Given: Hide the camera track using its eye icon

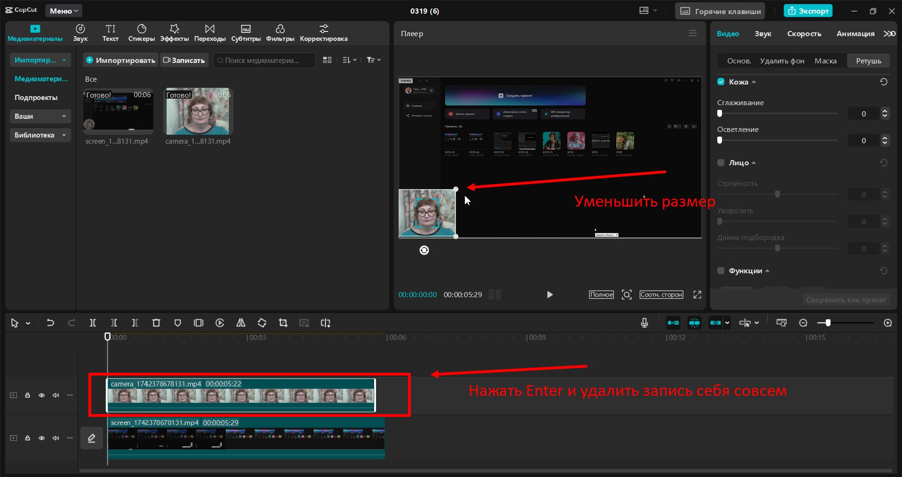Looking at the screenshot, I should pos(42,395).
